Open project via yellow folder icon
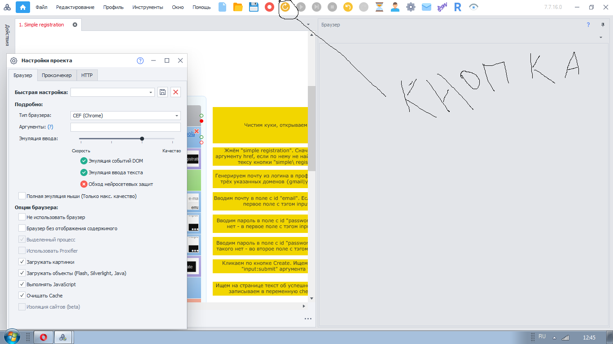 (x=238, y=7)
